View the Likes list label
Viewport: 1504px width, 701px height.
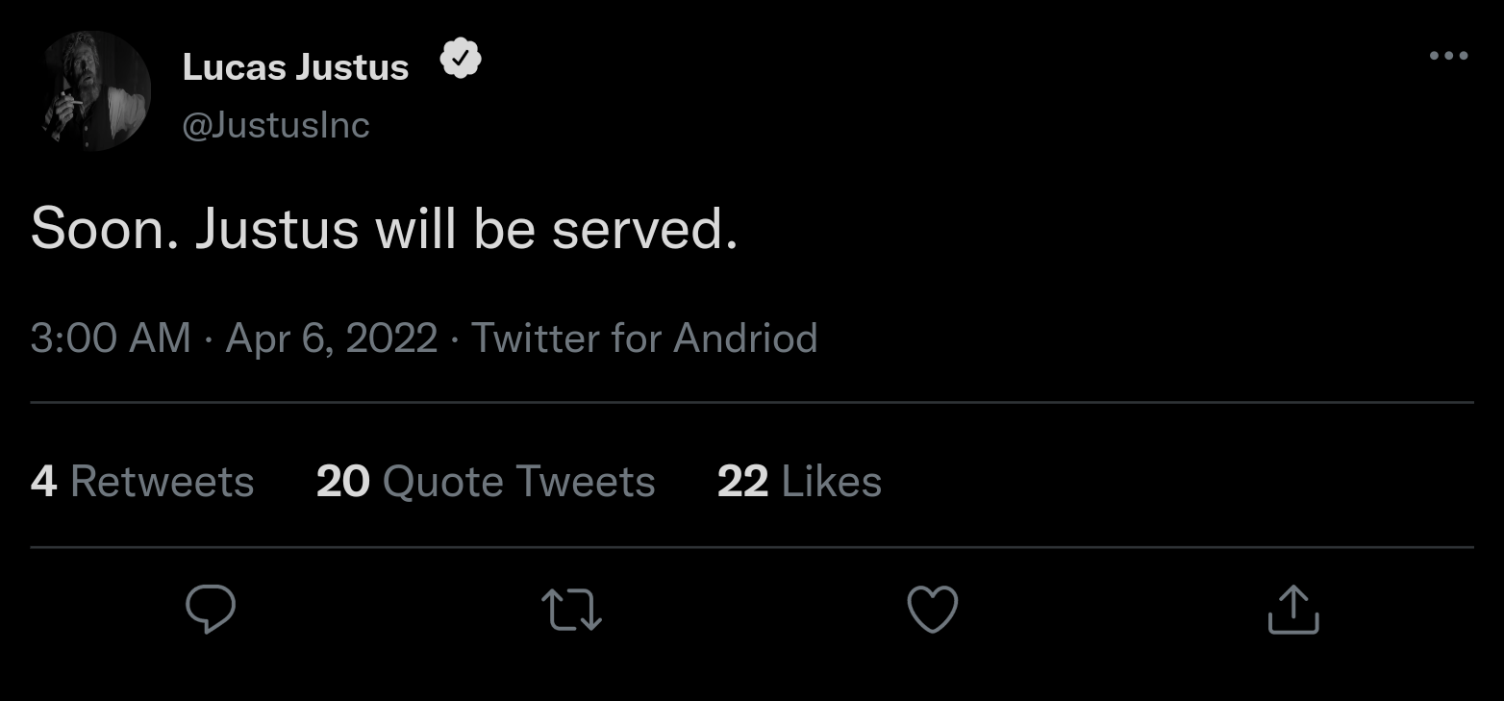coord(831,482)
